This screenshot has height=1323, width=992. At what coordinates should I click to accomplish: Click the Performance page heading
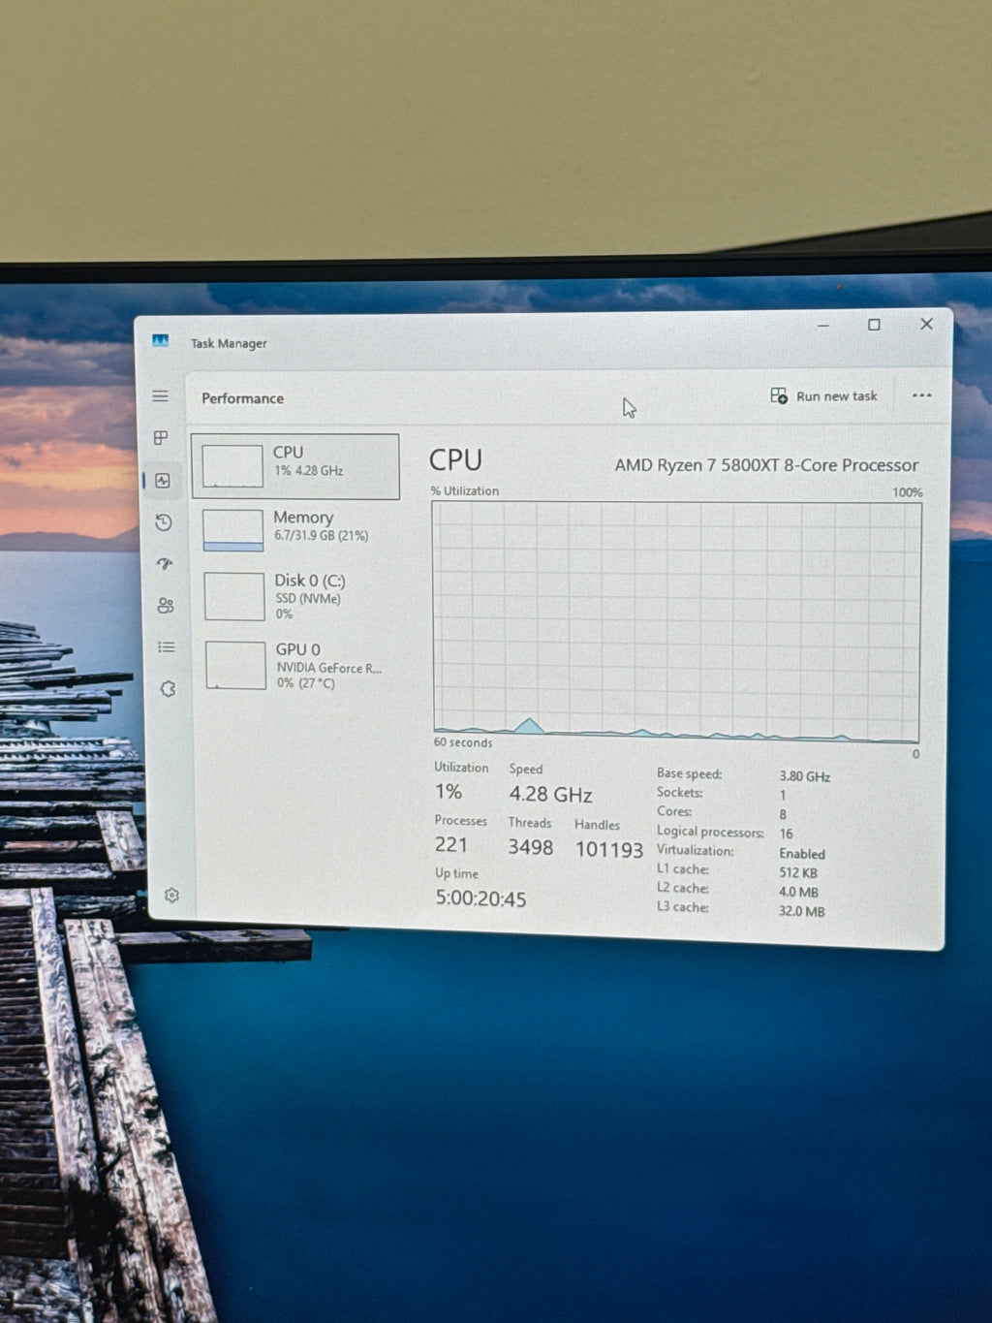click(242, 398)
